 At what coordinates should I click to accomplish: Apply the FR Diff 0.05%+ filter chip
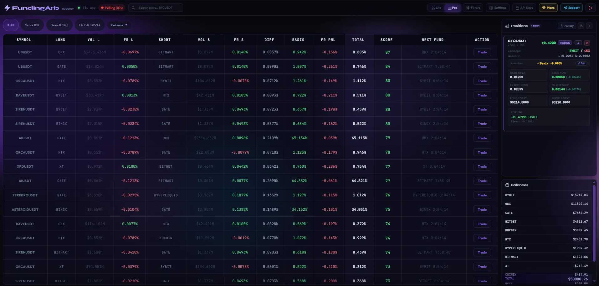pos(90,25)
